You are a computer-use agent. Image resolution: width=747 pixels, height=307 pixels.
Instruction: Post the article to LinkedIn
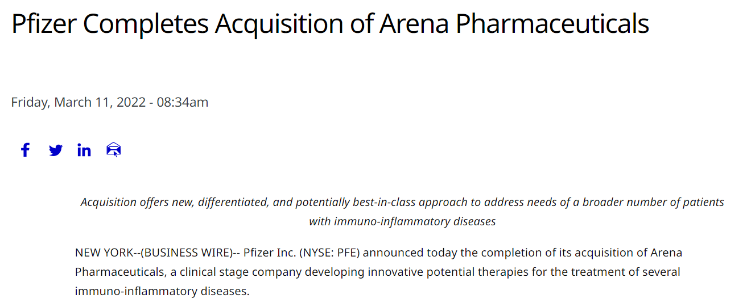point(84,150)
